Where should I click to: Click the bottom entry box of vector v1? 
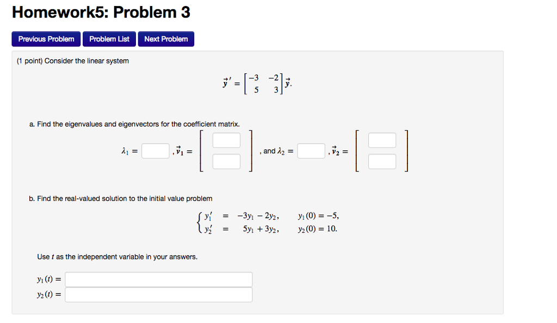[226, 161]
